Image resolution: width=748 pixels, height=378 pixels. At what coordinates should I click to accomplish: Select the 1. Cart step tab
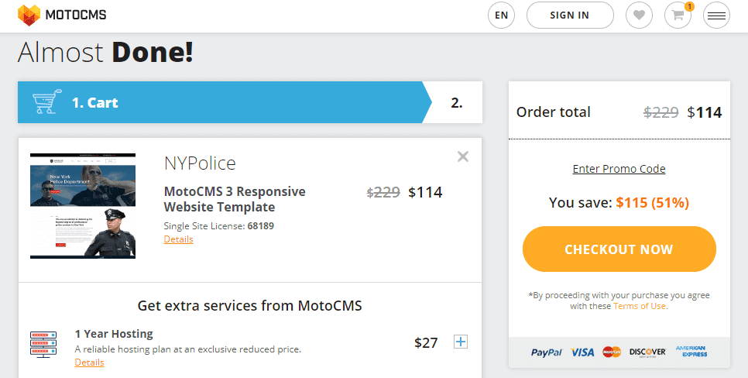[225, 102]
